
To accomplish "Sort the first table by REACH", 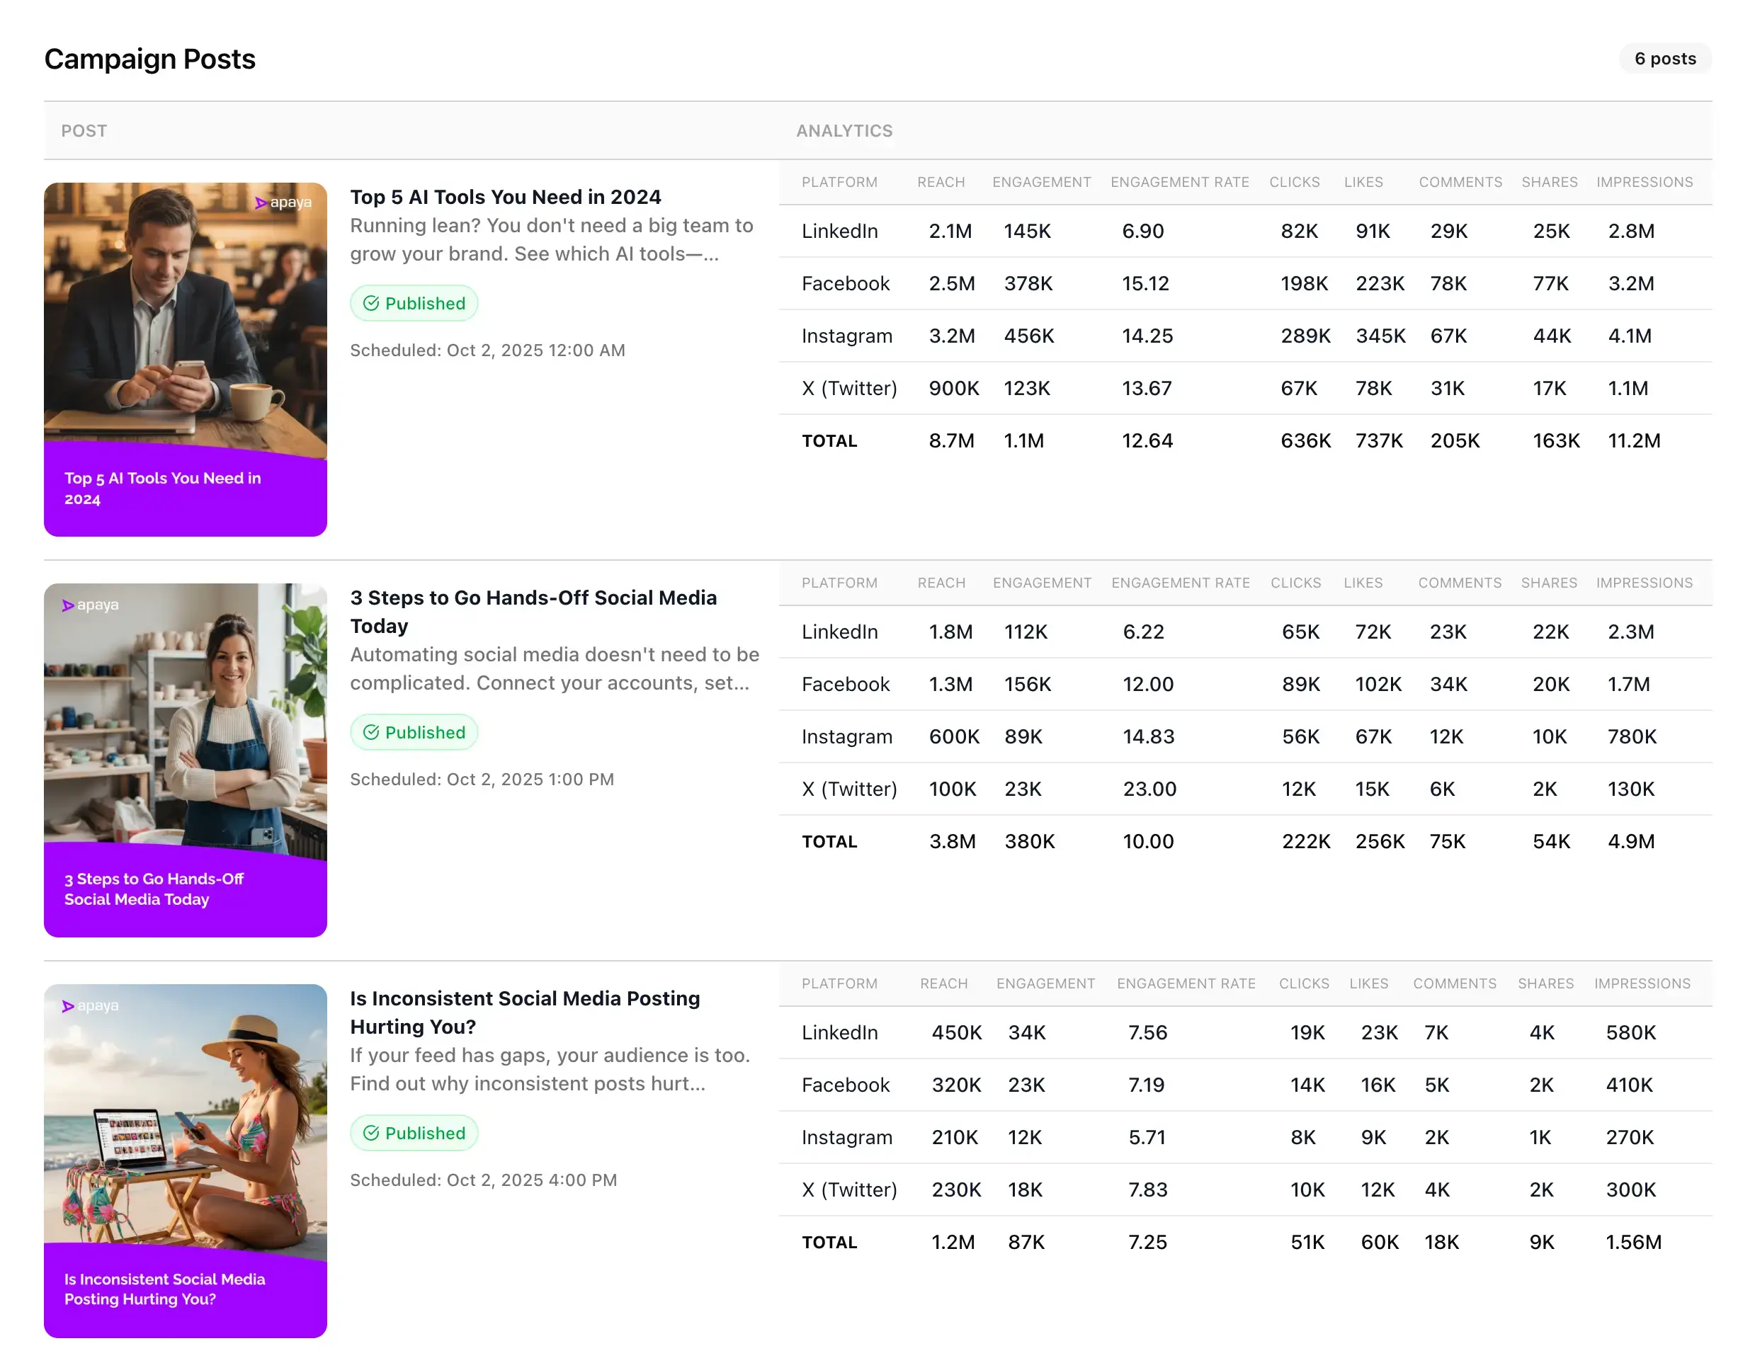I will click(x=941, y=181).
